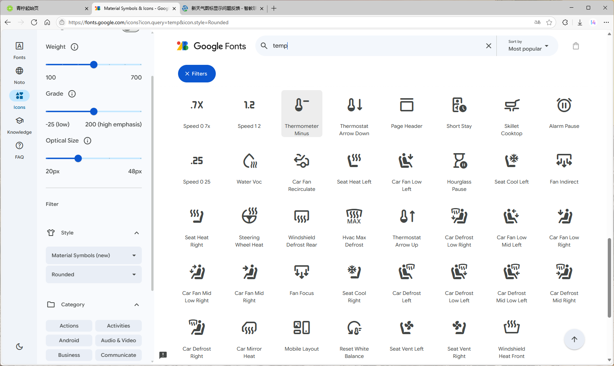Open Knowledge section in sidebar

coord(19,125)
